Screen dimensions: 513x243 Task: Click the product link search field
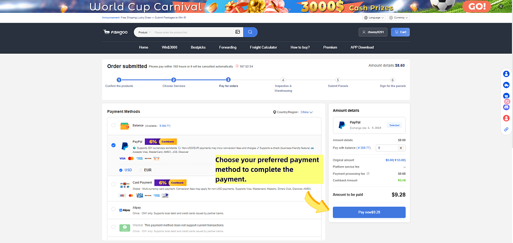(x=194, y=32)
